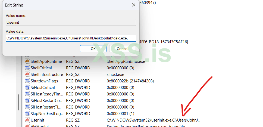The height and width of the screenshot is (127, 263).
Task: Select the Userinit entry name in list
Action: [37, 120]
